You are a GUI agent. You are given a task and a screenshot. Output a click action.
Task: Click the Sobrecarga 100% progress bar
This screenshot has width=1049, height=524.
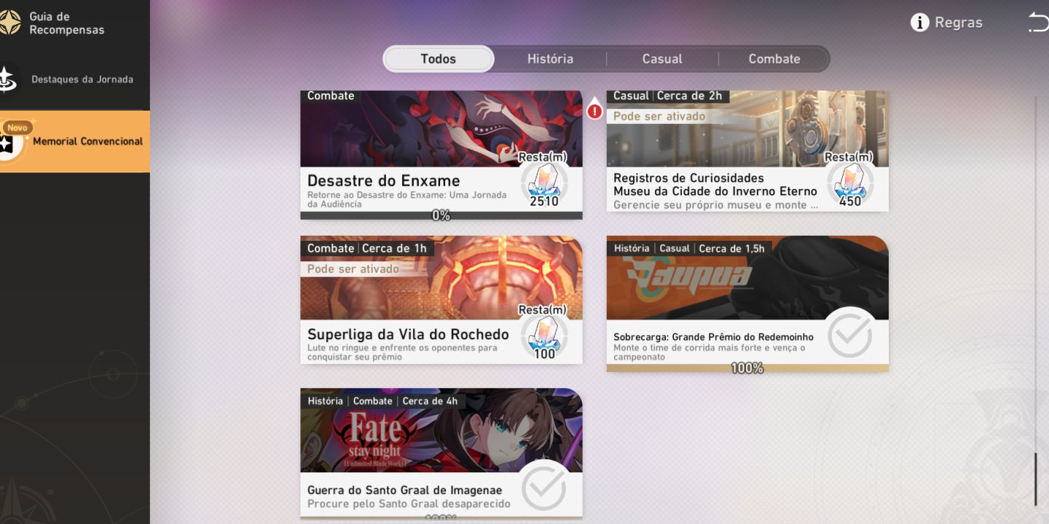747,368
